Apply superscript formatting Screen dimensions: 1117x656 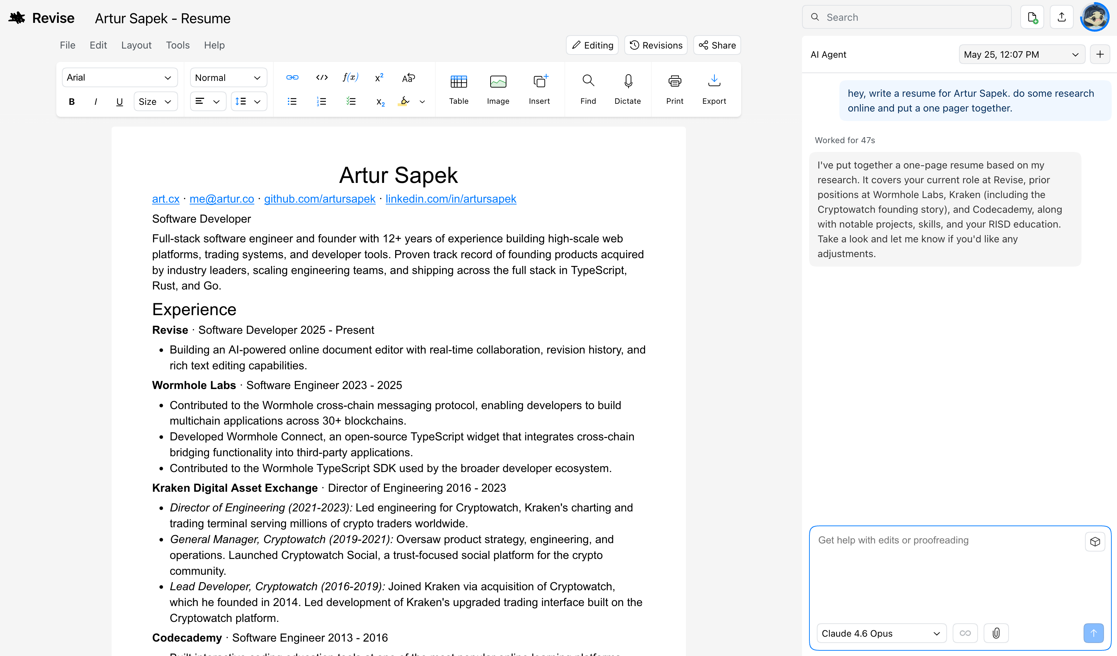click(x=379, y=77)
